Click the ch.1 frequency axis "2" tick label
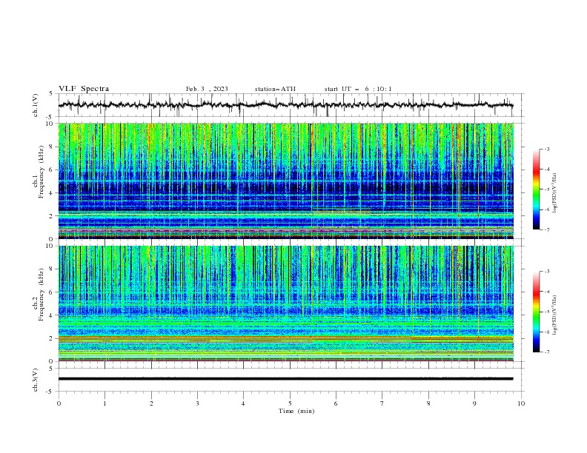 (x=51, y=216)
